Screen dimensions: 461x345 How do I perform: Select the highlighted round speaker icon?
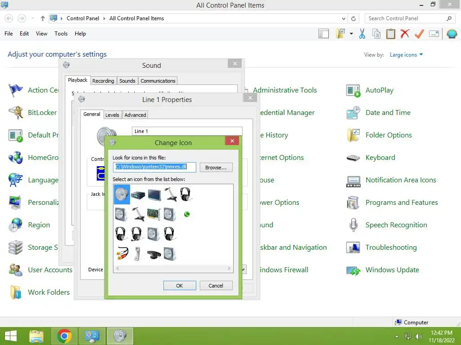122,194
